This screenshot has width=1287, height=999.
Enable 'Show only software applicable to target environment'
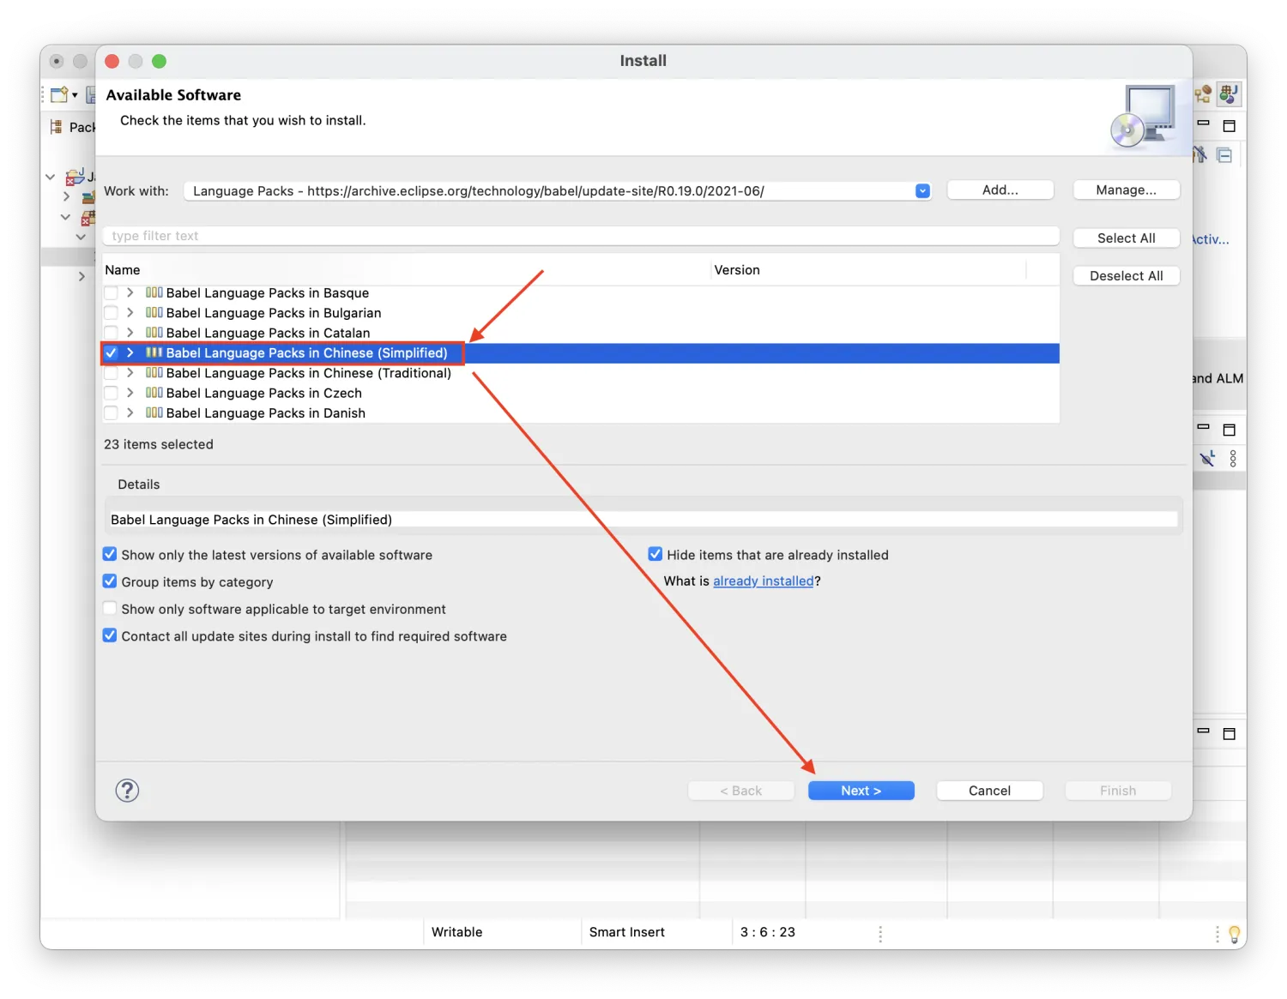coord(110,609)
